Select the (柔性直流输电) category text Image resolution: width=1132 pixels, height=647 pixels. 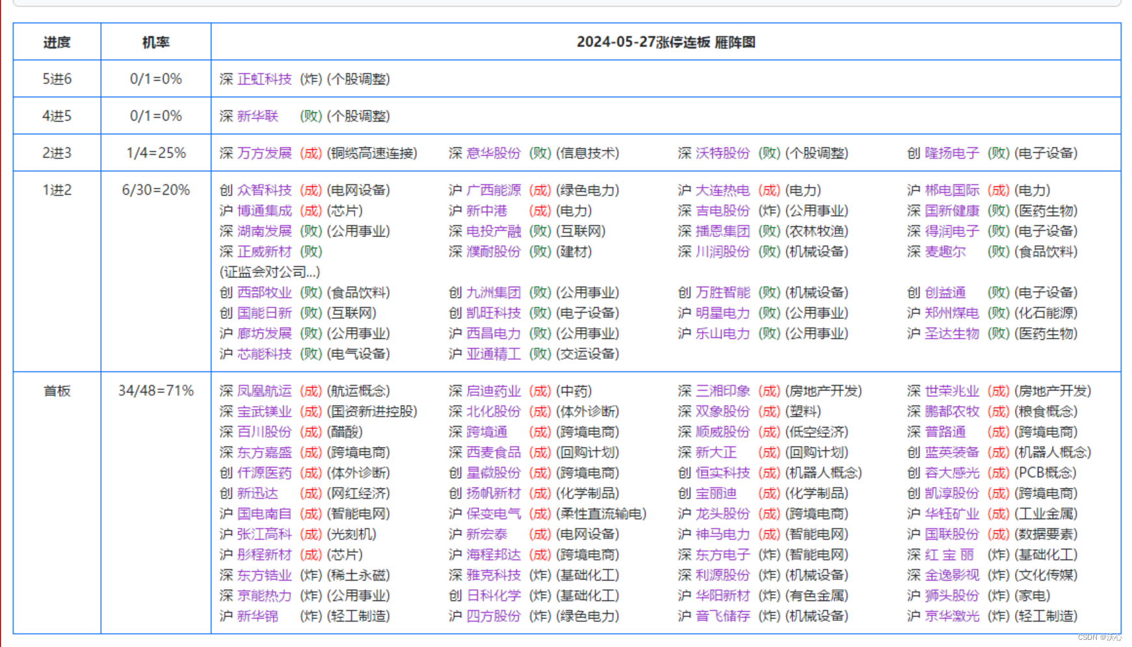tap(601, 514)
